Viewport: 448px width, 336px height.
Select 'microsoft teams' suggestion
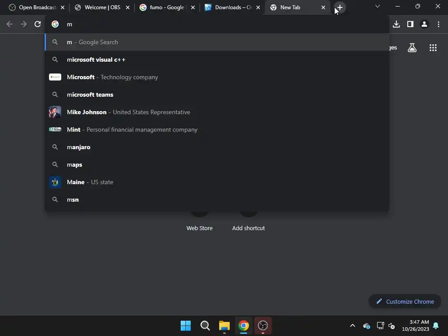[217, 94]
